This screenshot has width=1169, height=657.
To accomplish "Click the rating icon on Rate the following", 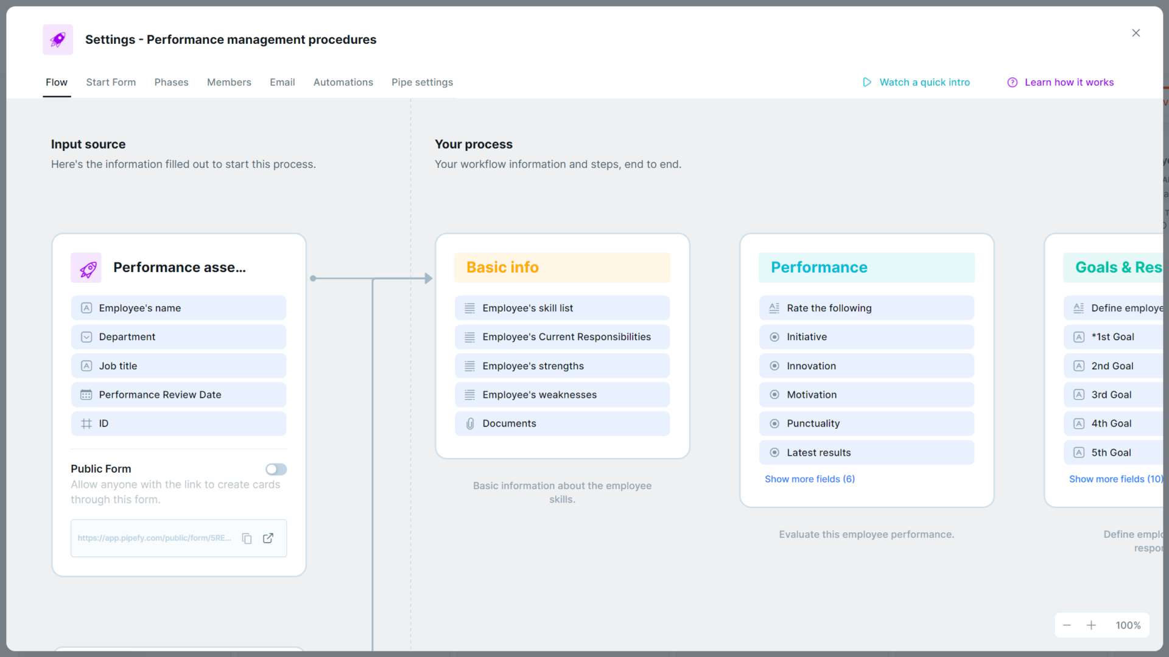I will pyautogui.click(x=774, y=308).
